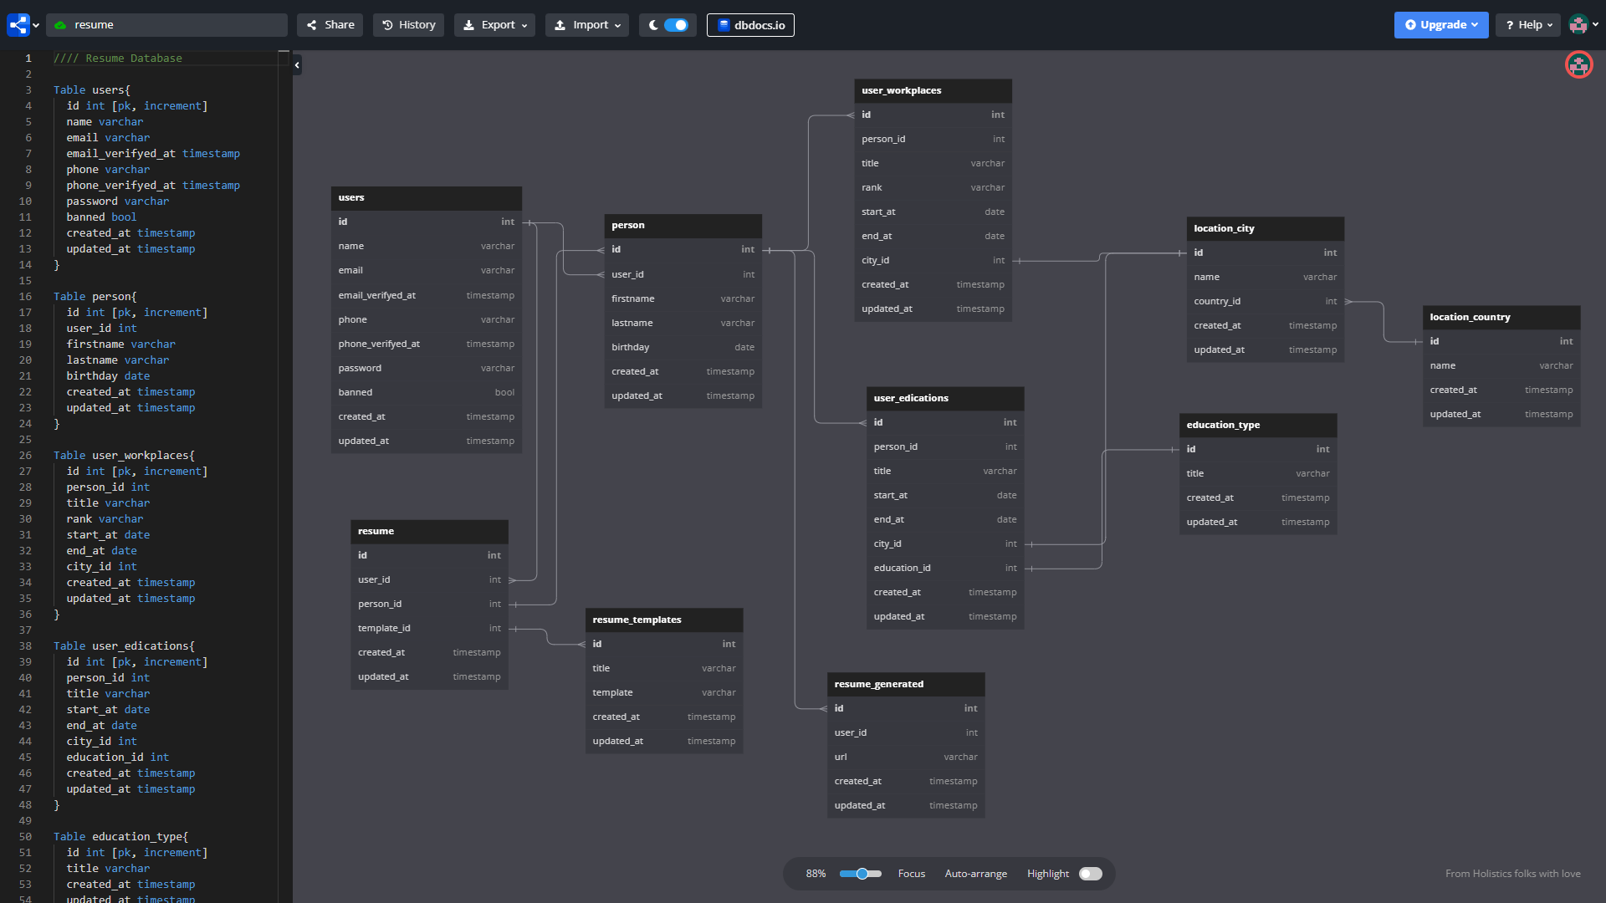Toggle the Highlight switch on
Viewport: 1606px width, 903px height.
click(x=1089, y=873)
